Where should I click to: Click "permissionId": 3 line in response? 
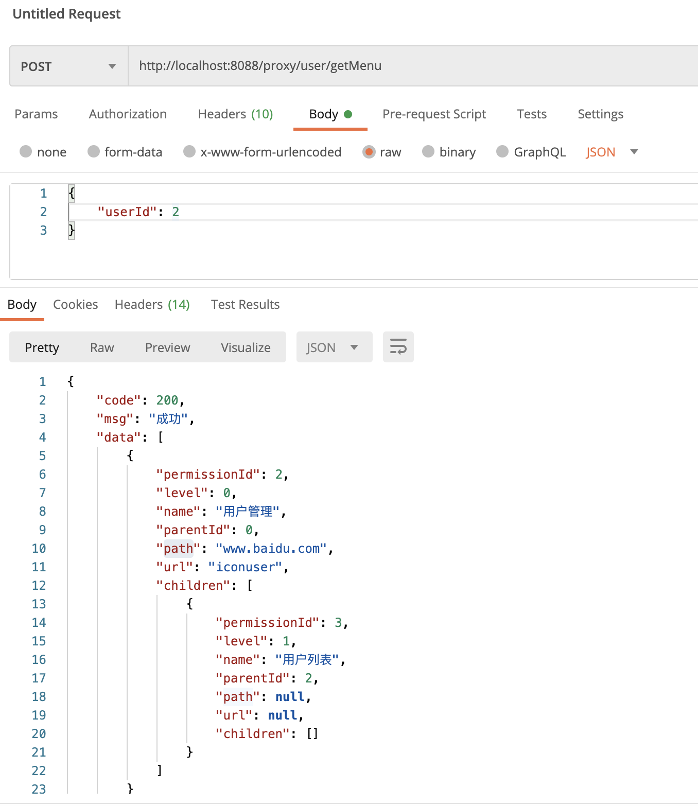282,622
